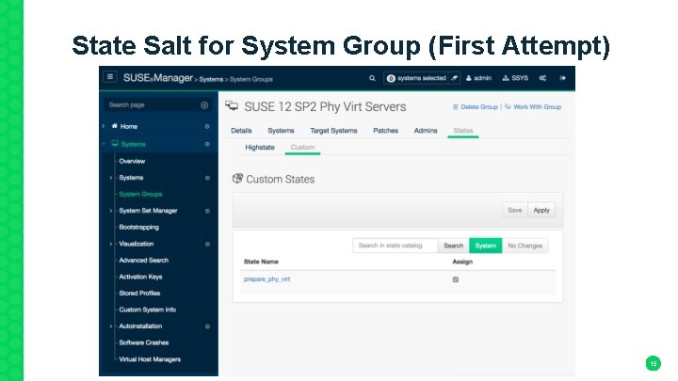Focus the Search in state catalog field
678x381 pixels.
(395, 246)
